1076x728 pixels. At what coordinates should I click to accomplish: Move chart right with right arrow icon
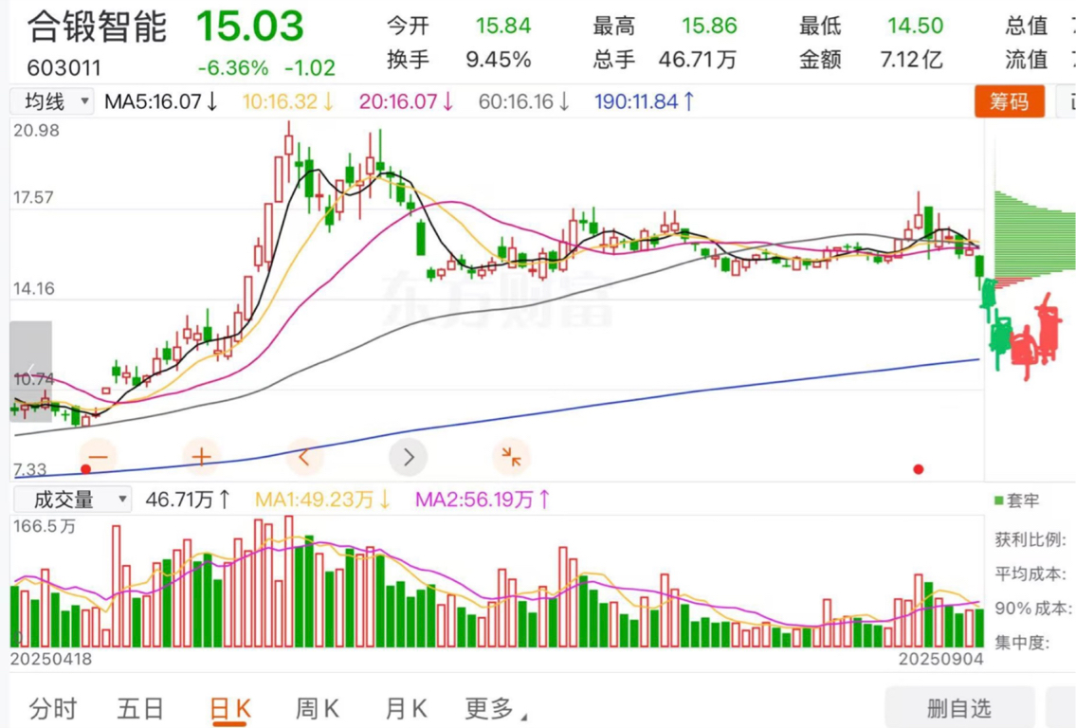pyautogui.click(x=409, y=457)
